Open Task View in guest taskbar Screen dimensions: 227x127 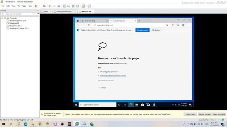(x=125, y=105)
